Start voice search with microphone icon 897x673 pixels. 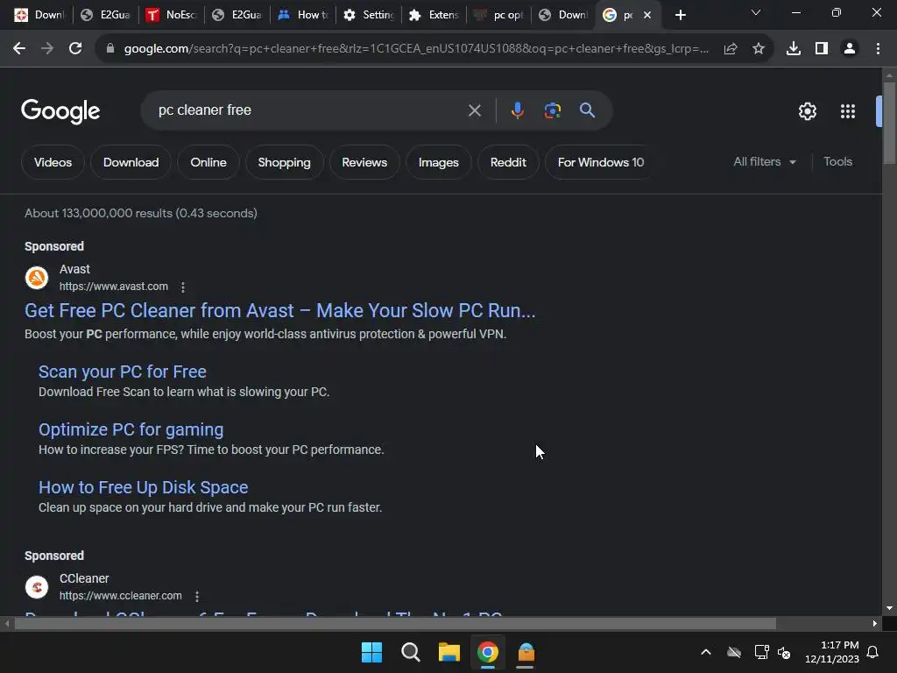point(517,110)
